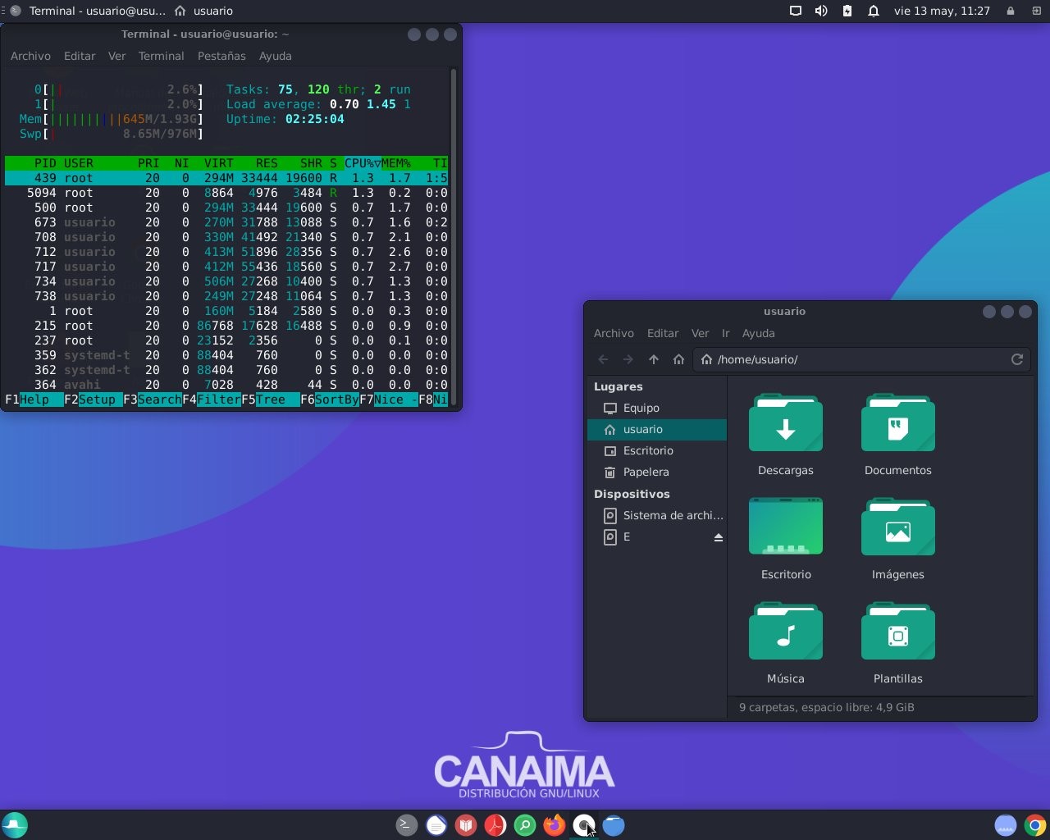Viewport: 1050px width, 840px height.
Task: Open the text editor dock icon
Action: pos(436,825)
